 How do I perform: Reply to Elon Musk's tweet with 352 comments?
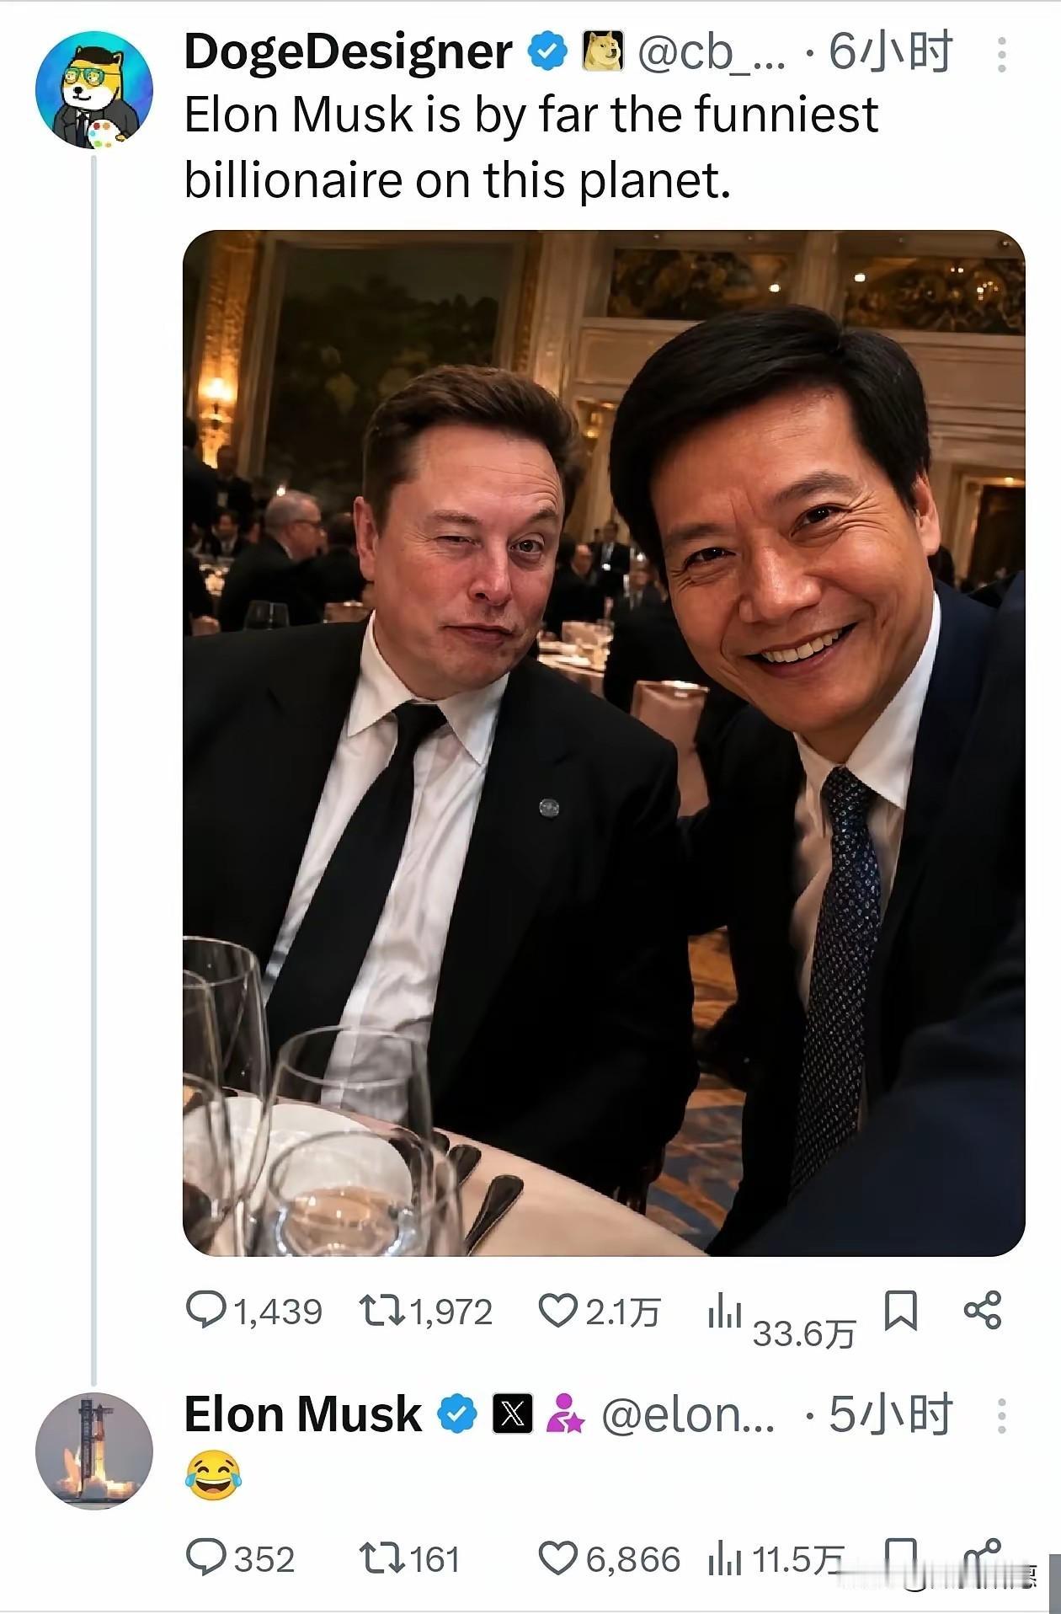[240, 1559]
